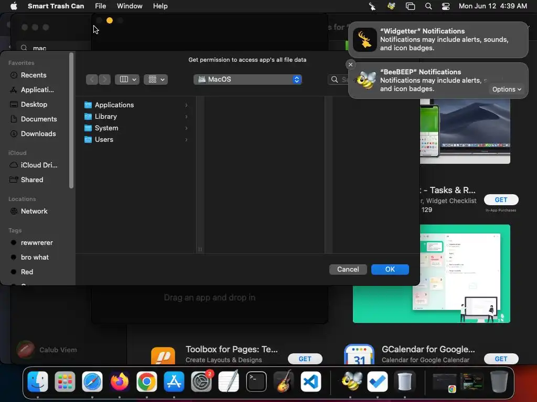The width and height of the screenshot is (537, 402).
Task: Click the Mojave desktop app screenshot
Action: [x=465, y=131]
